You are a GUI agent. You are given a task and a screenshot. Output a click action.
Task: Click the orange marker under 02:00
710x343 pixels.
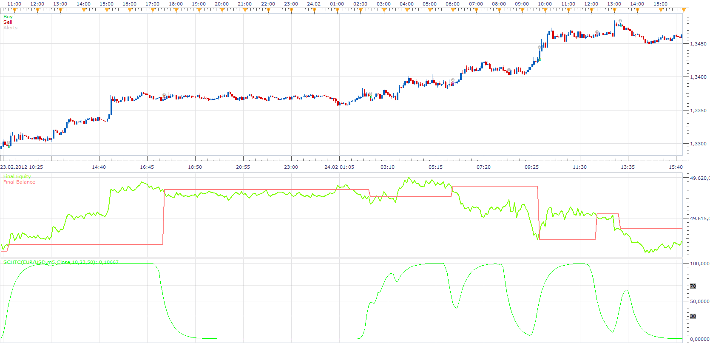360,11
